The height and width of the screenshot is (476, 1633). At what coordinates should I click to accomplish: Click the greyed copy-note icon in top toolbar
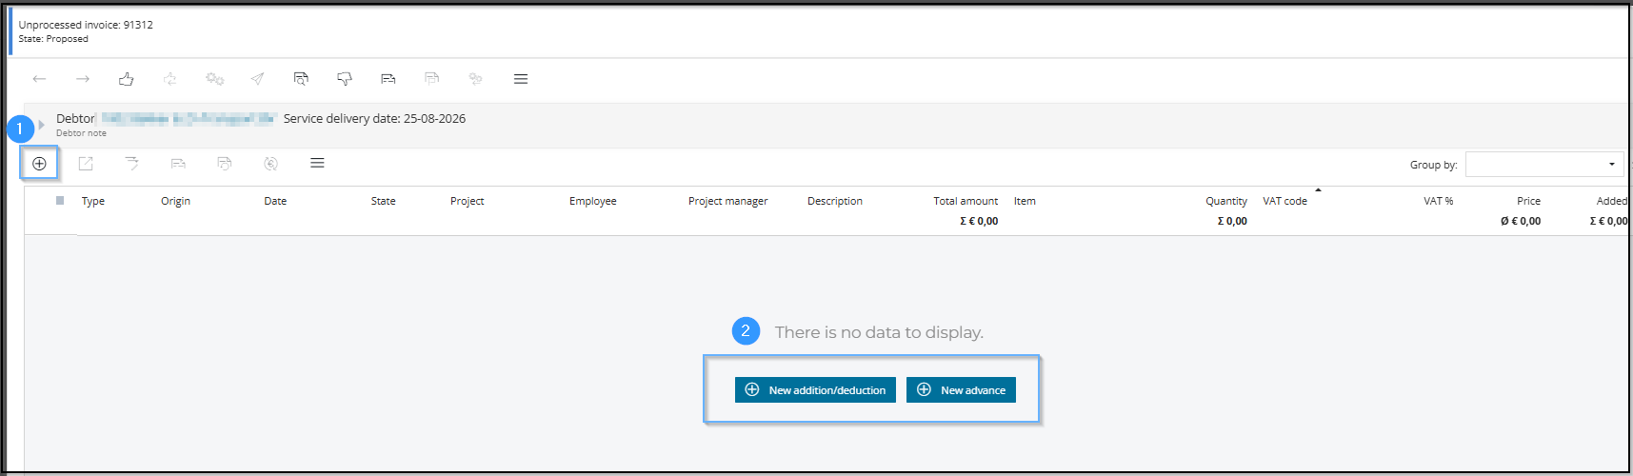point(432,79)
